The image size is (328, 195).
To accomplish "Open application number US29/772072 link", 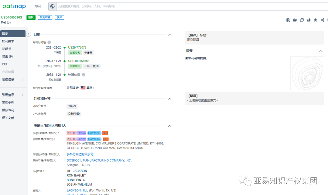I will tap(77, 47).
